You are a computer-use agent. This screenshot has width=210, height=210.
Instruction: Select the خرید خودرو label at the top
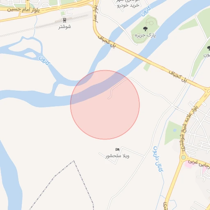[128, 5]
